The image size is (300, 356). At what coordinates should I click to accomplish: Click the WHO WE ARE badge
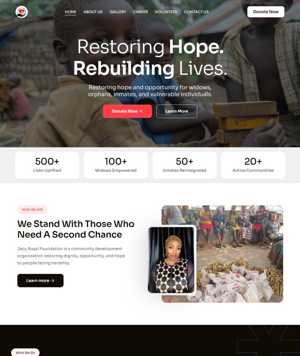coord(32,210)
